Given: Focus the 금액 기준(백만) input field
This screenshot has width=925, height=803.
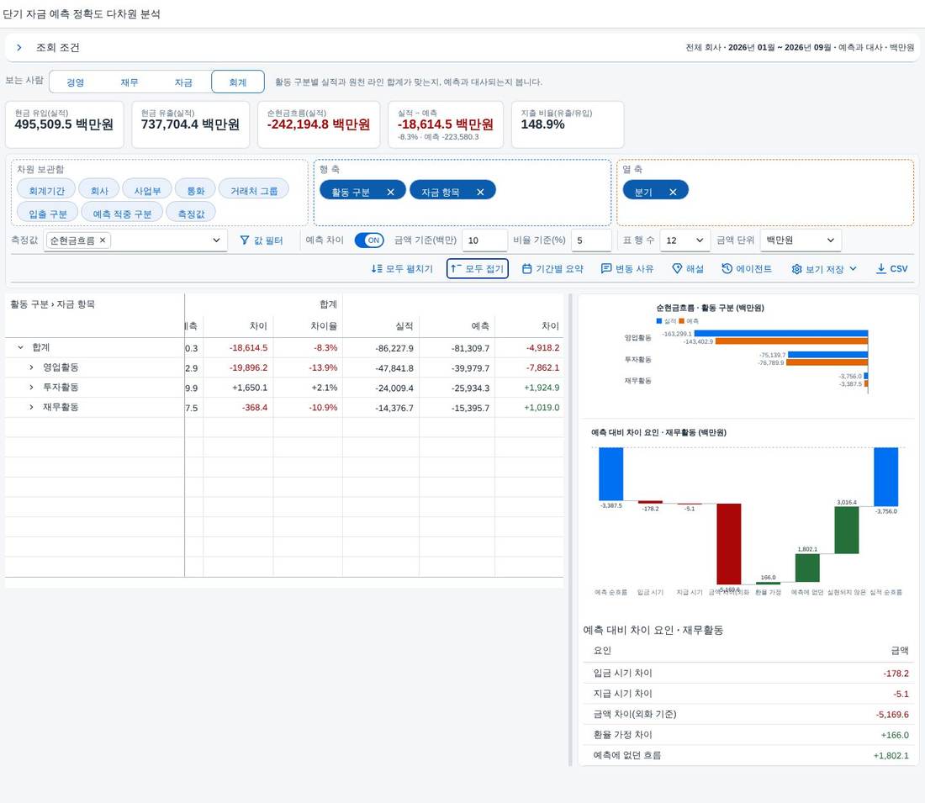Looking at the screenshot, I should (484, 240).
